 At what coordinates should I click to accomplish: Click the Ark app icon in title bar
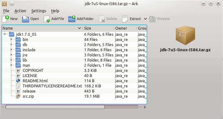coord(4,4)
